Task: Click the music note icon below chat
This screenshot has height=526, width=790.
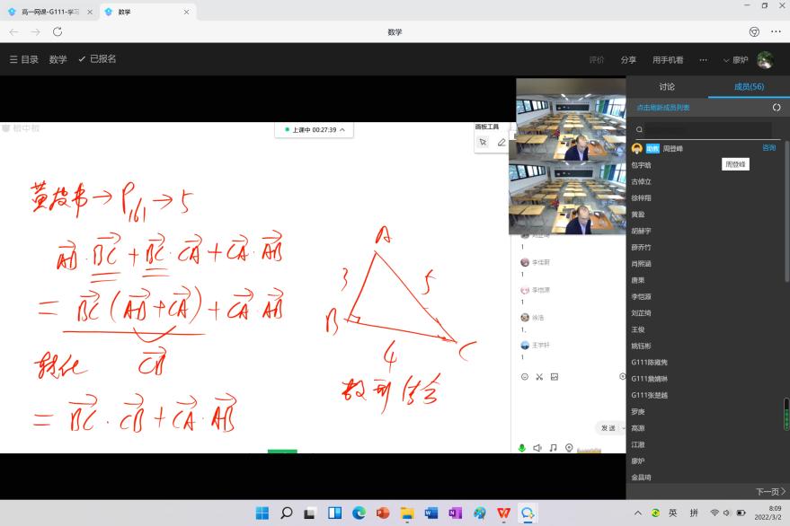Action: click(553, 447)
